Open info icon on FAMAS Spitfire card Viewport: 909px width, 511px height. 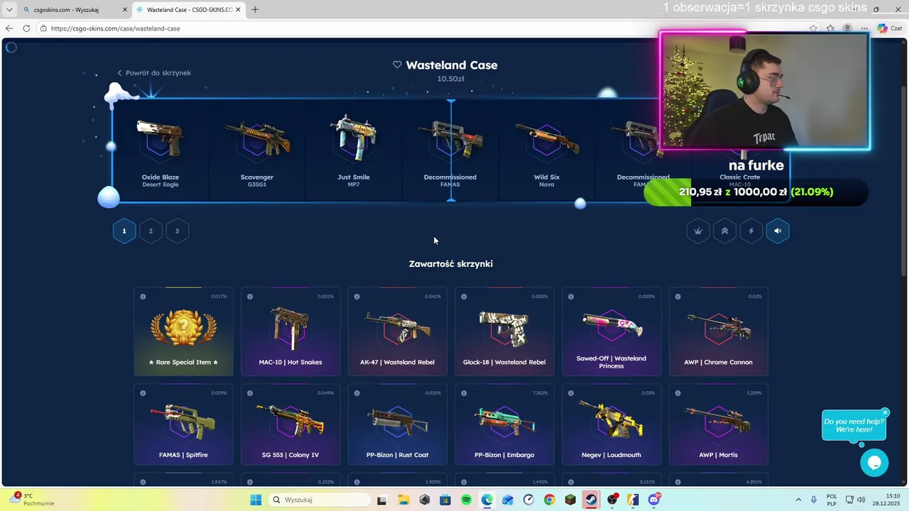click(x=143, y=393)
